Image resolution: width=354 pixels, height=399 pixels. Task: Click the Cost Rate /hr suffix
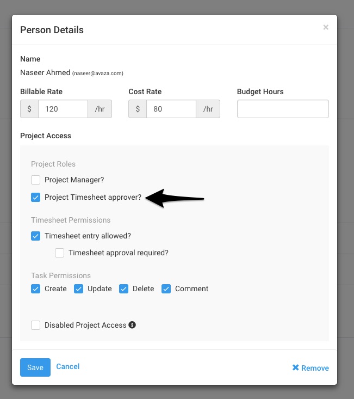[208, 109]
